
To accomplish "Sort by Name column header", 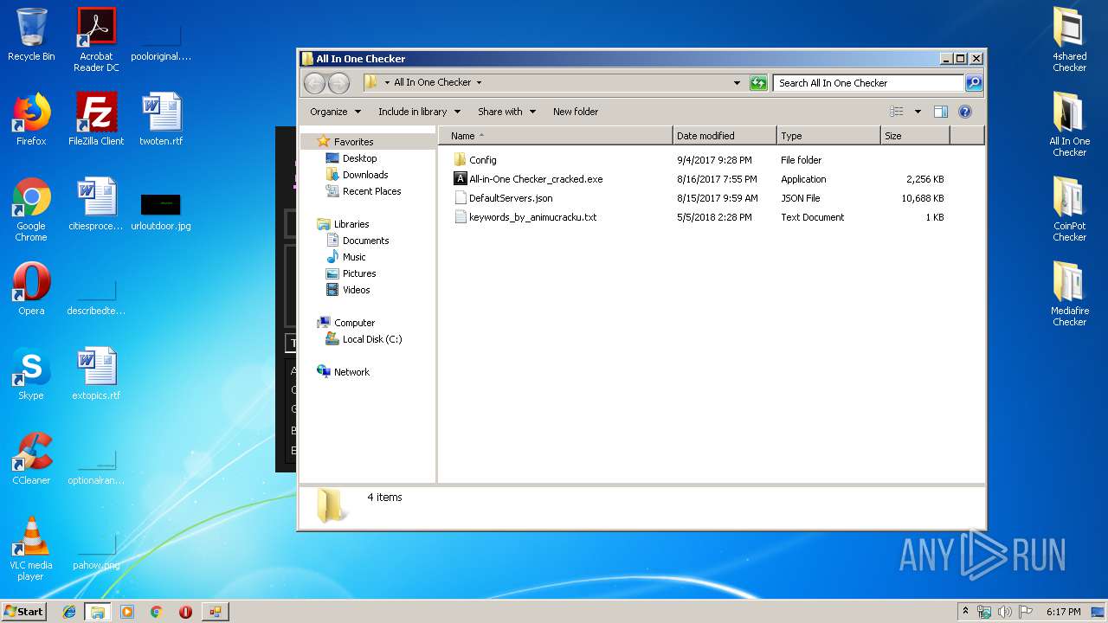I will click(x=555, y=136).
